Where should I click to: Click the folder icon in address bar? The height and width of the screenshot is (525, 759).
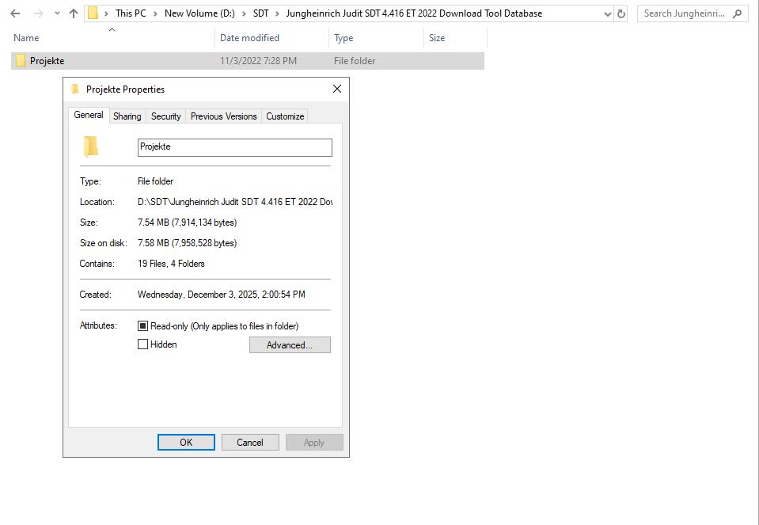coord(93,13)
